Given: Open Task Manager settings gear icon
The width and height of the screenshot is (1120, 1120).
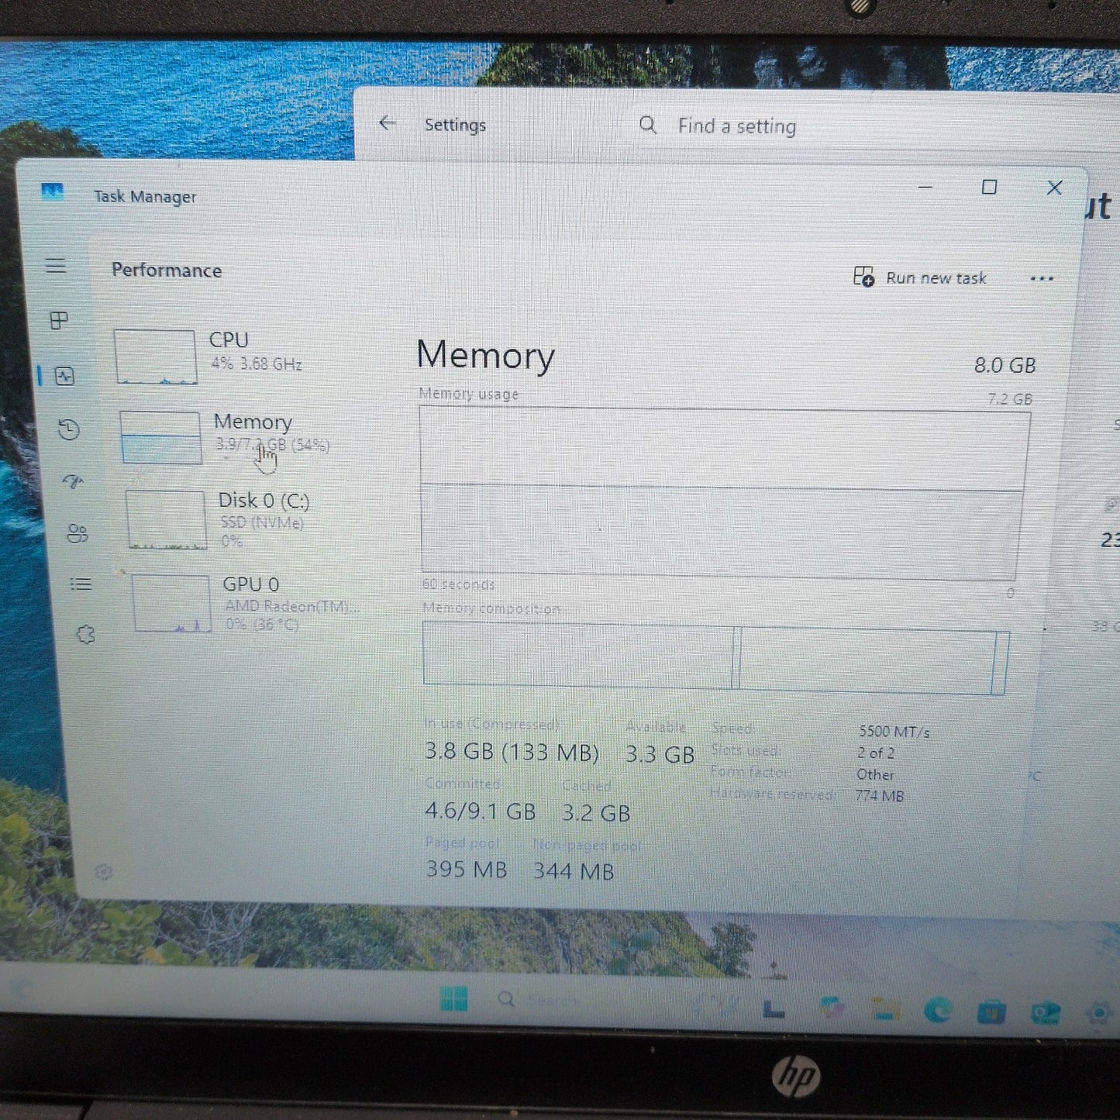Looking at the screenshot, I should (x=104, y=873).
